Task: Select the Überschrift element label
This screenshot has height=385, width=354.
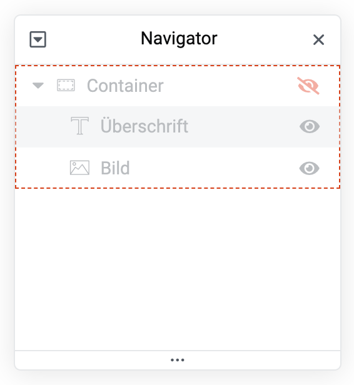Action: pyautogui.click(x=144, y=126)
